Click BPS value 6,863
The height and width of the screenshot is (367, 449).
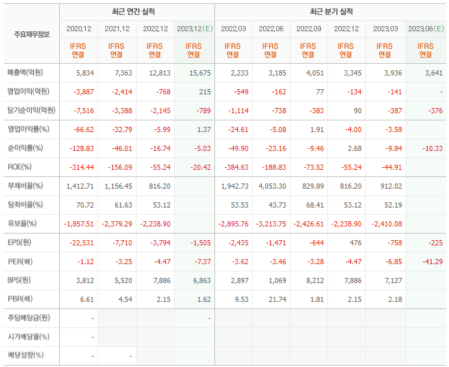click(x=202, y=280)
